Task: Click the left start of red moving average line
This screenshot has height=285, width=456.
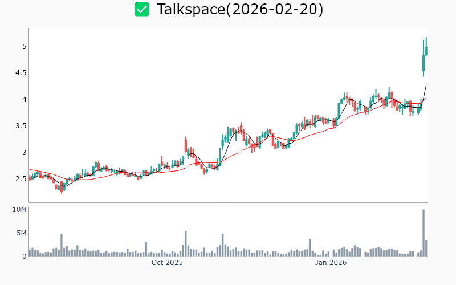Action: [x=30, y=169]
